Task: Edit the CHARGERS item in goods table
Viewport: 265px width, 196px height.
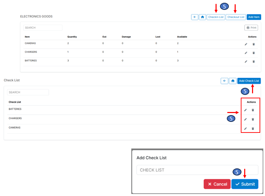Action: pos(246,53)
